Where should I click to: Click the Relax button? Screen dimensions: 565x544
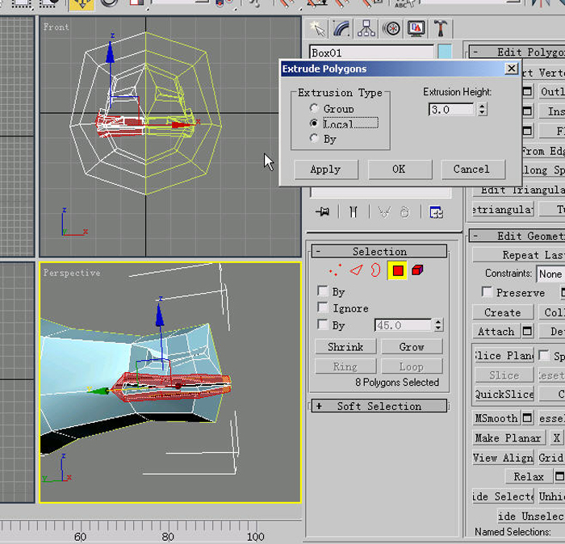(529, 477)
